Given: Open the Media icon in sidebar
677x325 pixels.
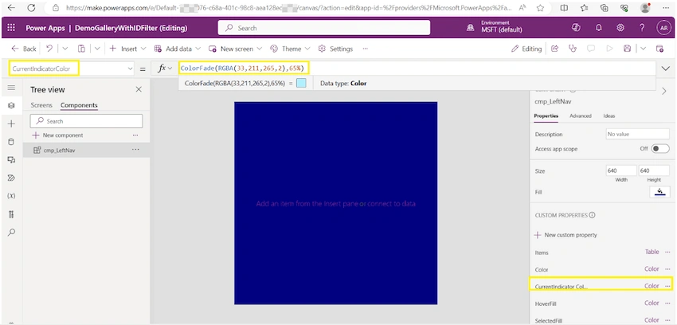Looking at the screenshot, I should click(x=12, y=159).
